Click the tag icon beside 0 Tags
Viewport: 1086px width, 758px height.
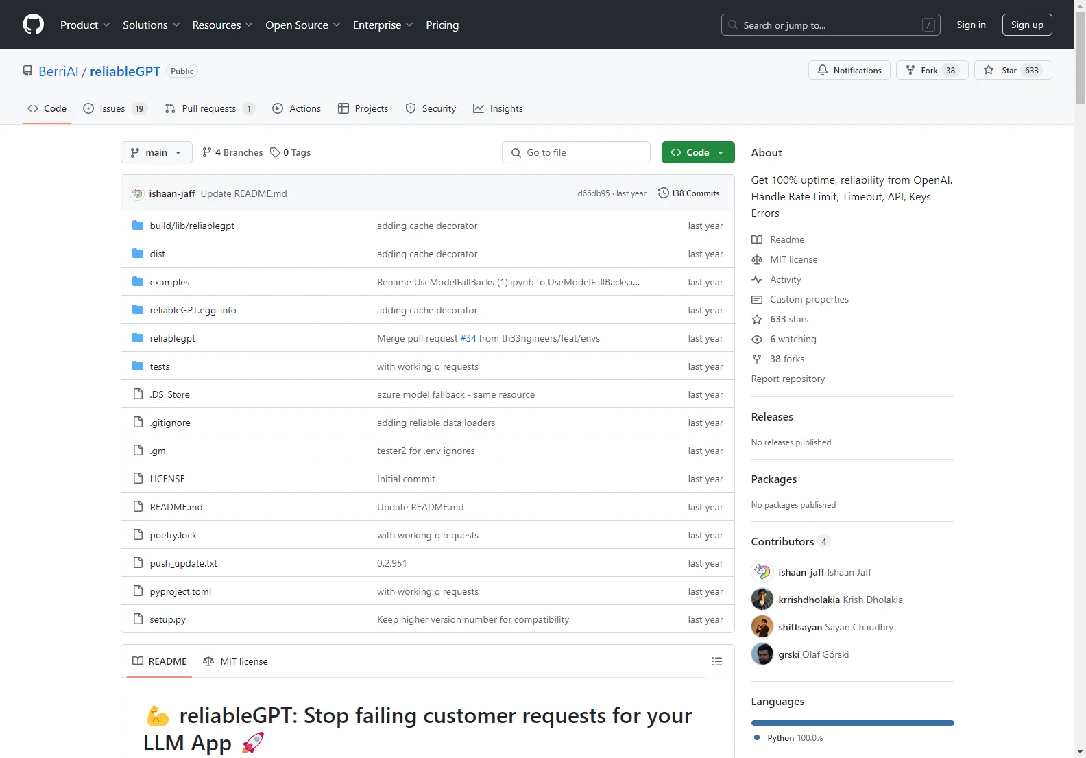pyautogui.click(x=275, y=152)
